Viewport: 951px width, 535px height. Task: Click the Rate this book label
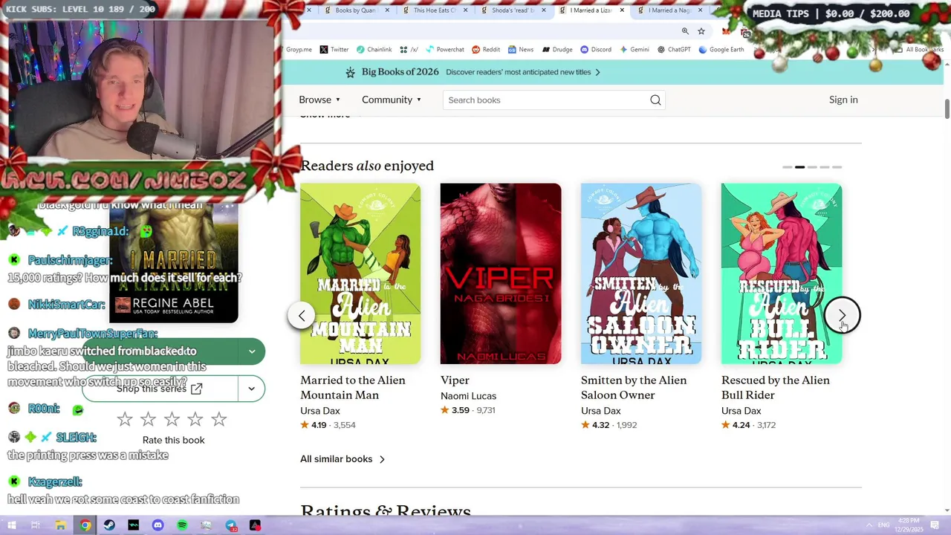click(173, 440)
